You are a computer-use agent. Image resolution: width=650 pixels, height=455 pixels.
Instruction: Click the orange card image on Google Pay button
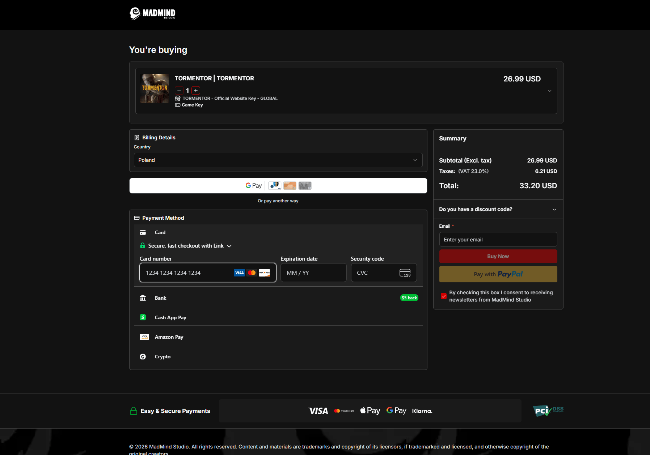[290, 186]
